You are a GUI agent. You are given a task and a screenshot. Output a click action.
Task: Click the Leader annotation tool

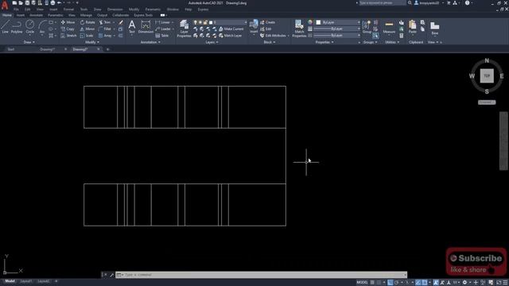pos(163,29)
